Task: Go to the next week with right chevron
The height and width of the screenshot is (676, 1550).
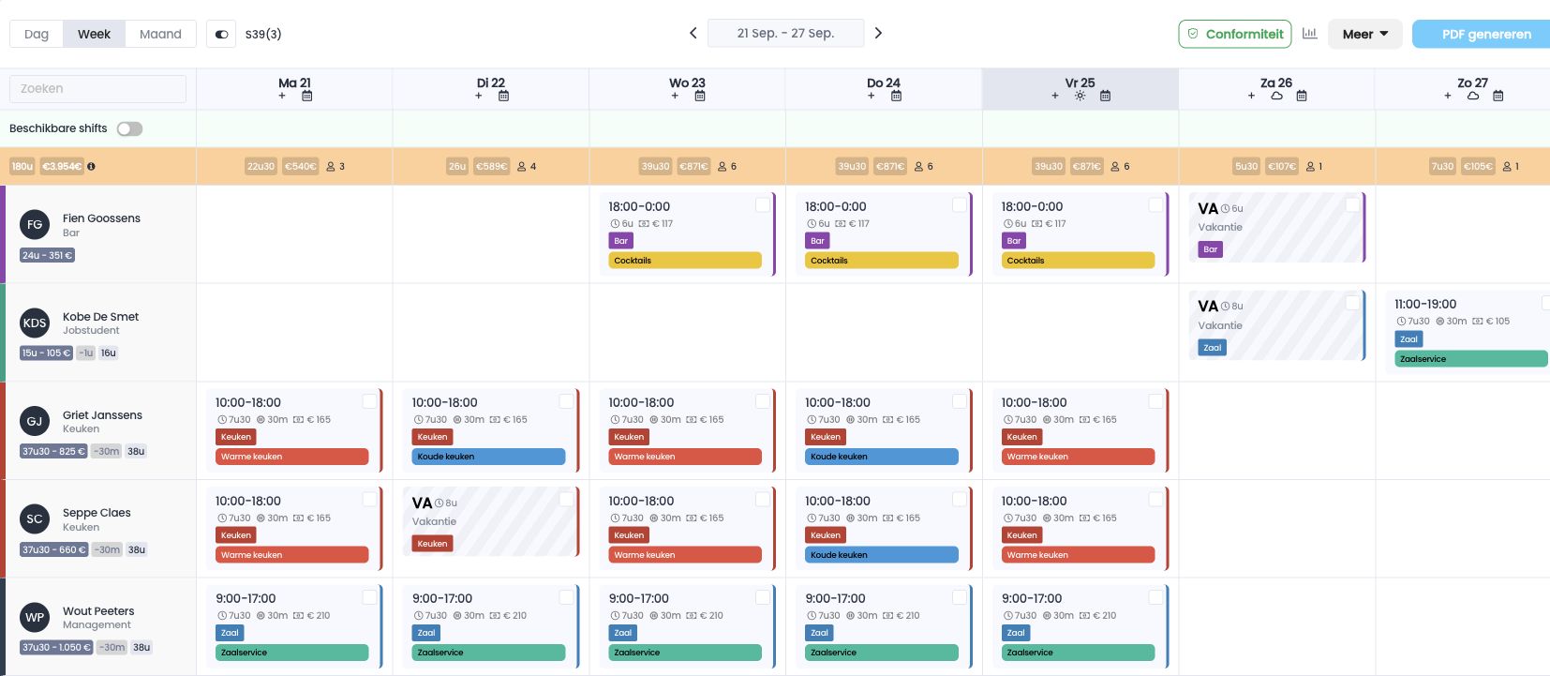Action: point(878,33)
